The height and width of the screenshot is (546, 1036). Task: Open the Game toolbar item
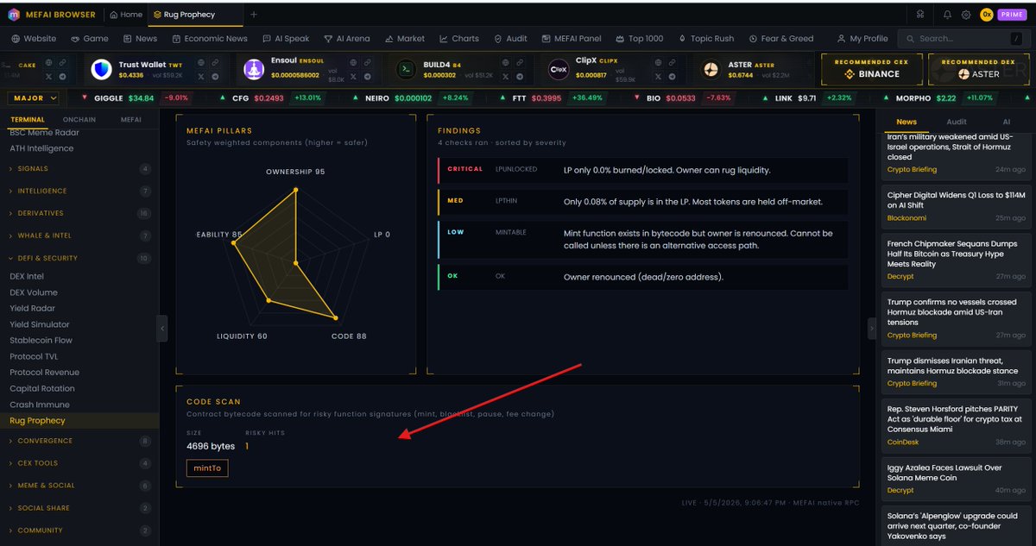click(x=90, y=39)
